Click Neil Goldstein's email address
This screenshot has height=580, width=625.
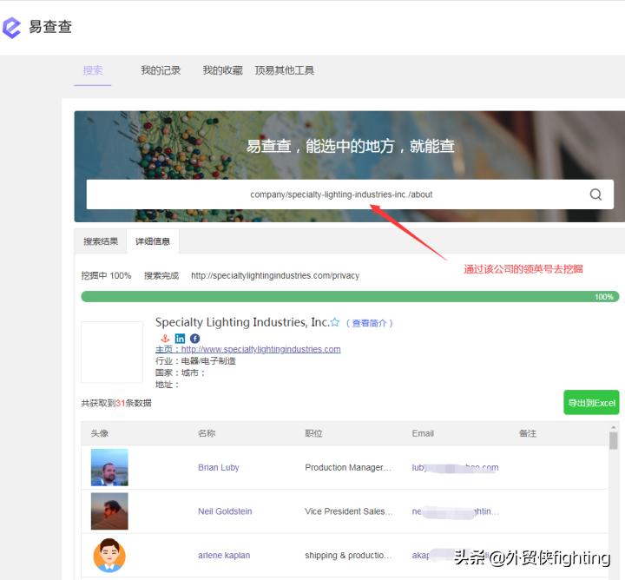455,511
